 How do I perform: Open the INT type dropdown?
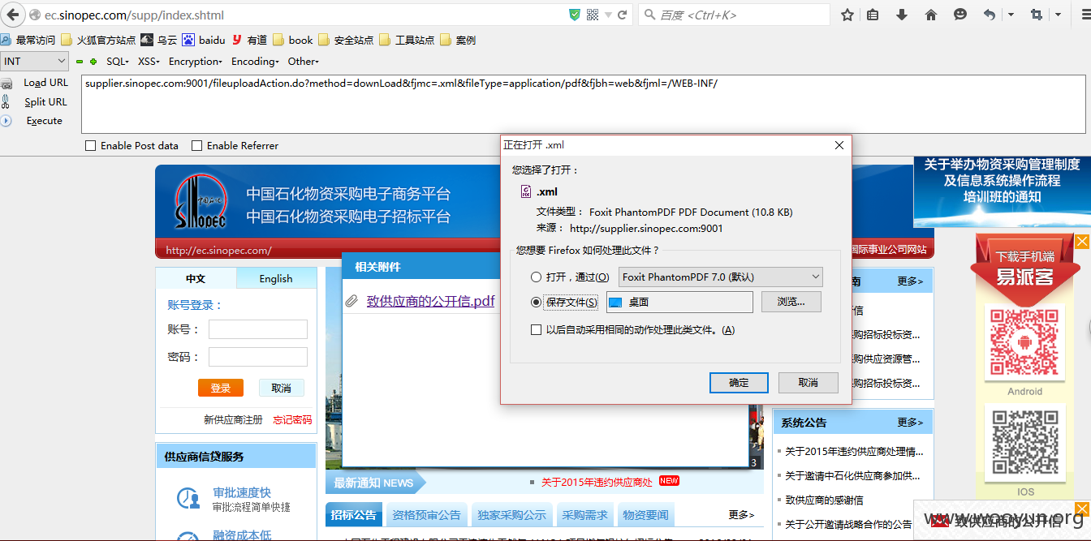(x=35, y=61)
